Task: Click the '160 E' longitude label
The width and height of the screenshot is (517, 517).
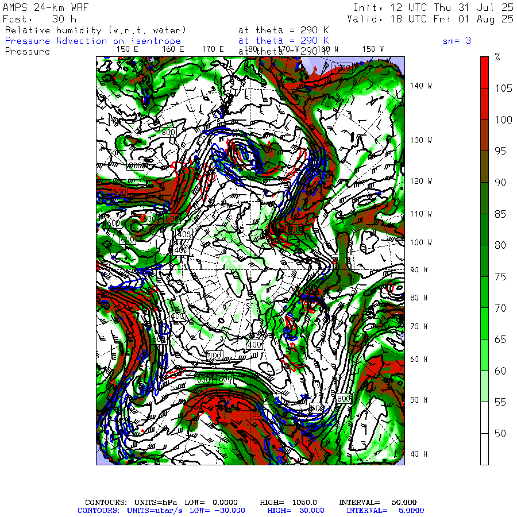Action: click(x=173, y=49)
